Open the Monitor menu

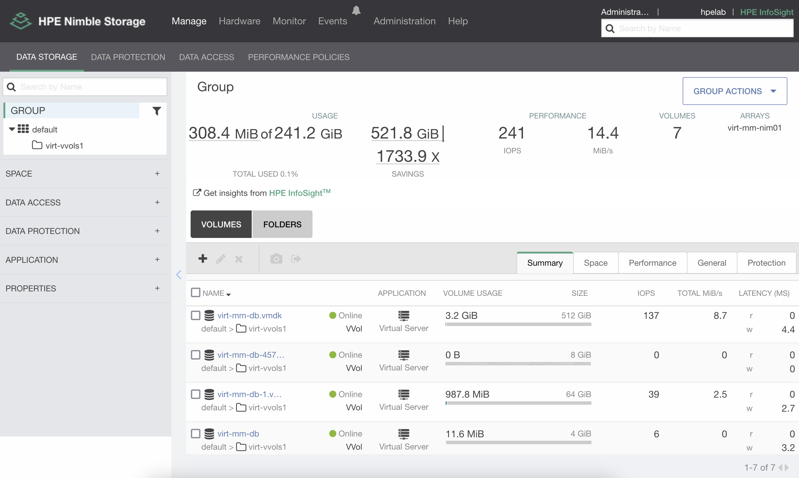click(x=289, y=21)
